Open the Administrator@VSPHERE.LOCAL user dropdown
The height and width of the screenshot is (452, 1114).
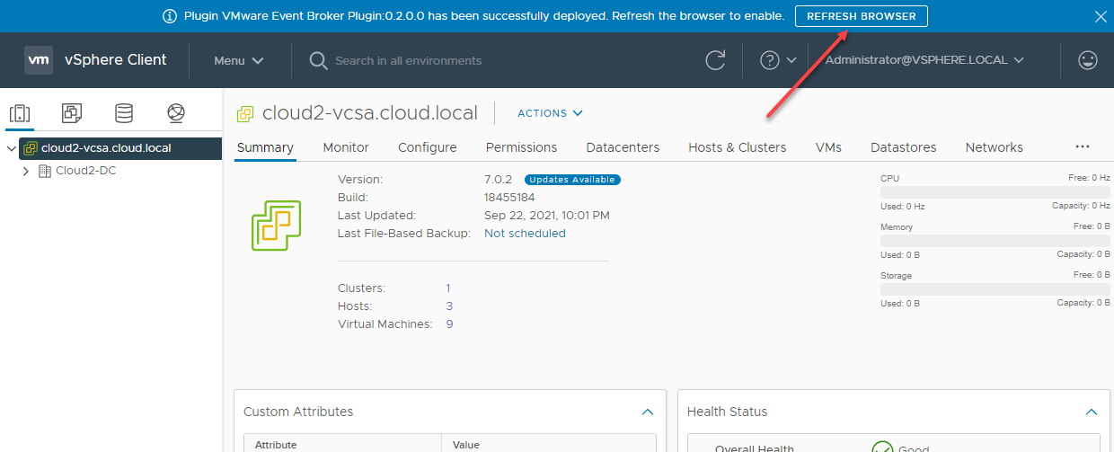click(924, 60)
